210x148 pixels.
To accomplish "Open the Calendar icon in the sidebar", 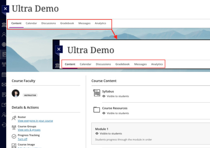I will tap(4, 74).
